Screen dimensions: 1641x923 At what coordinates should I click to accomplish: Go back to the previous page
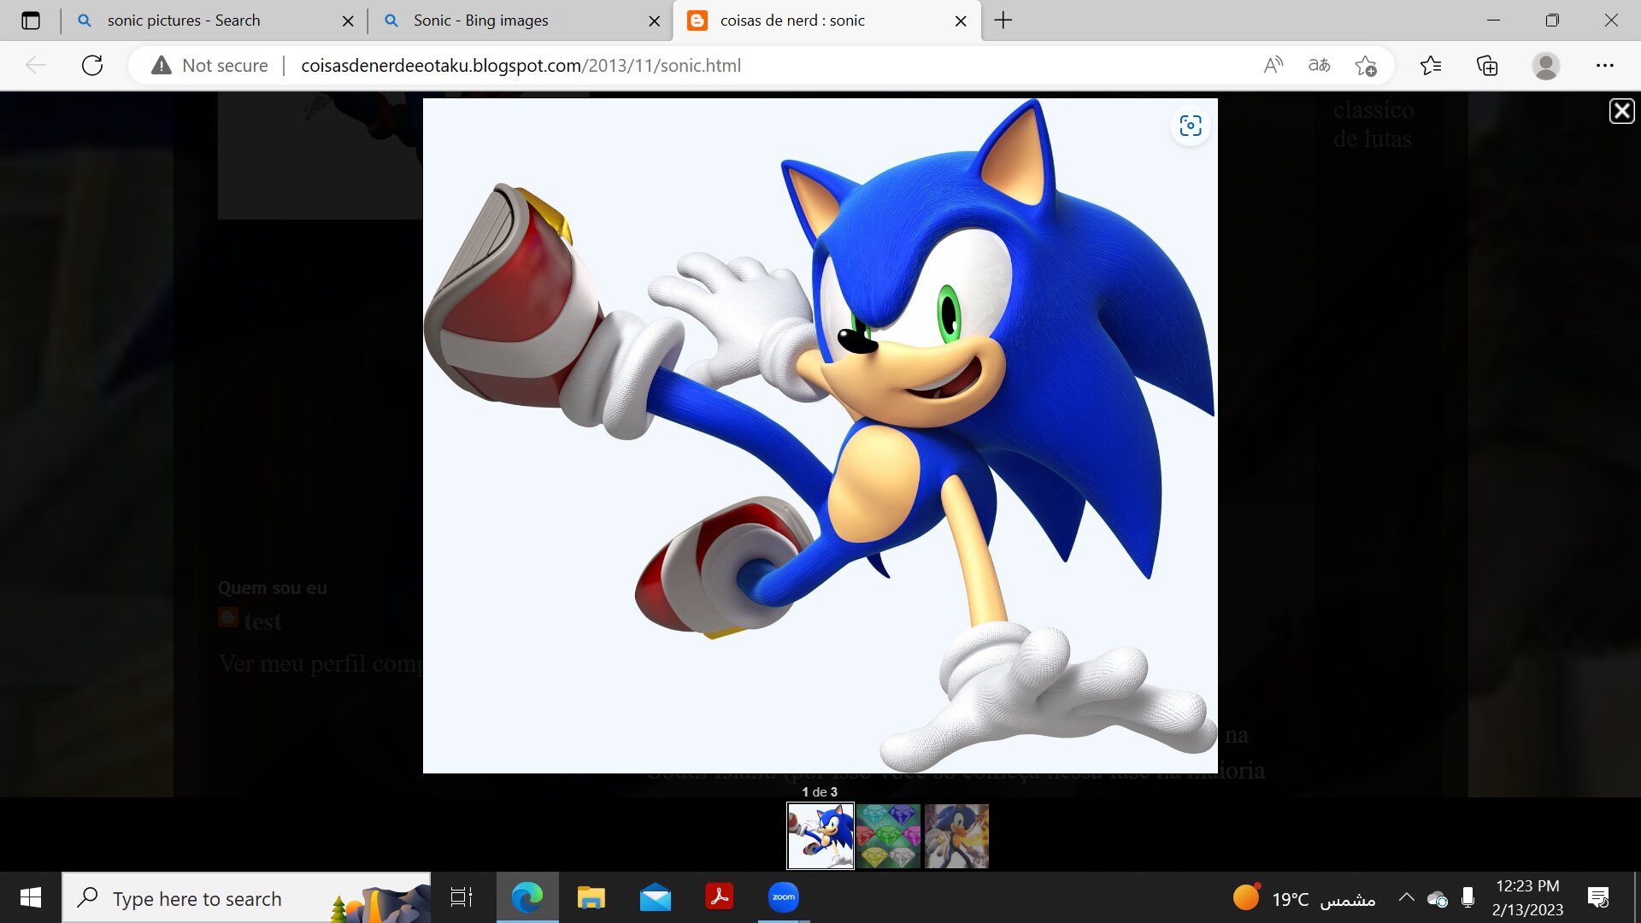click(36, 65)
